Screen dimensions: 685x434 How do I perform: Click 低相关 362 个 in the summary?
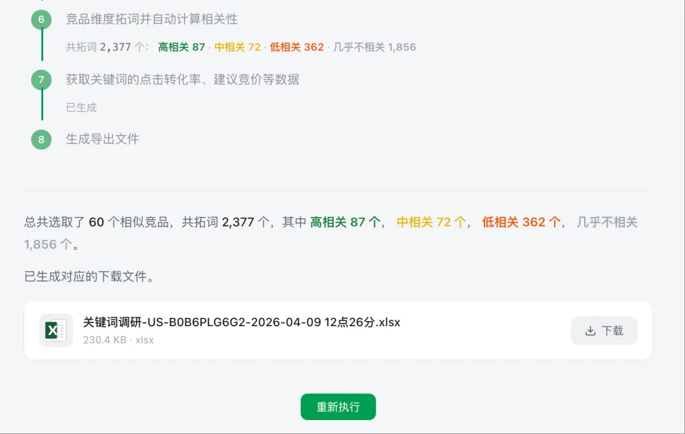[x=521, y=222]
